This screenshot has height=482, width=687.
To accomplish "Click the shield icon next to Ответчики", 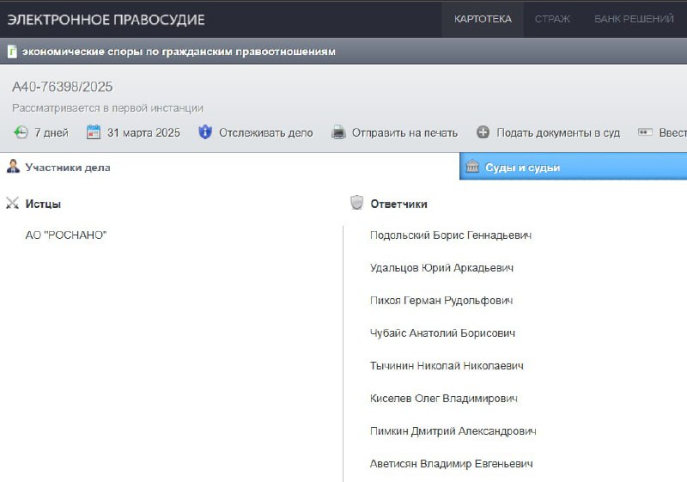I will pos(356,203).
